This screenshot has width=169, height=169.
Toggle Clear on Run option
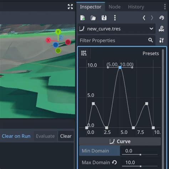click(16, 136)
